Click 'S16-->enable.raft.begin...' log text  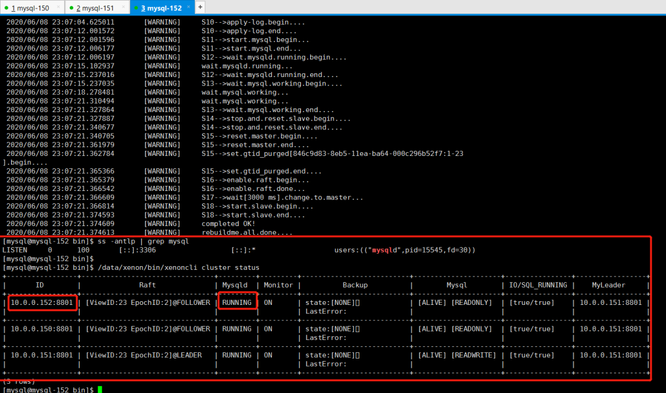coord(255,180)
